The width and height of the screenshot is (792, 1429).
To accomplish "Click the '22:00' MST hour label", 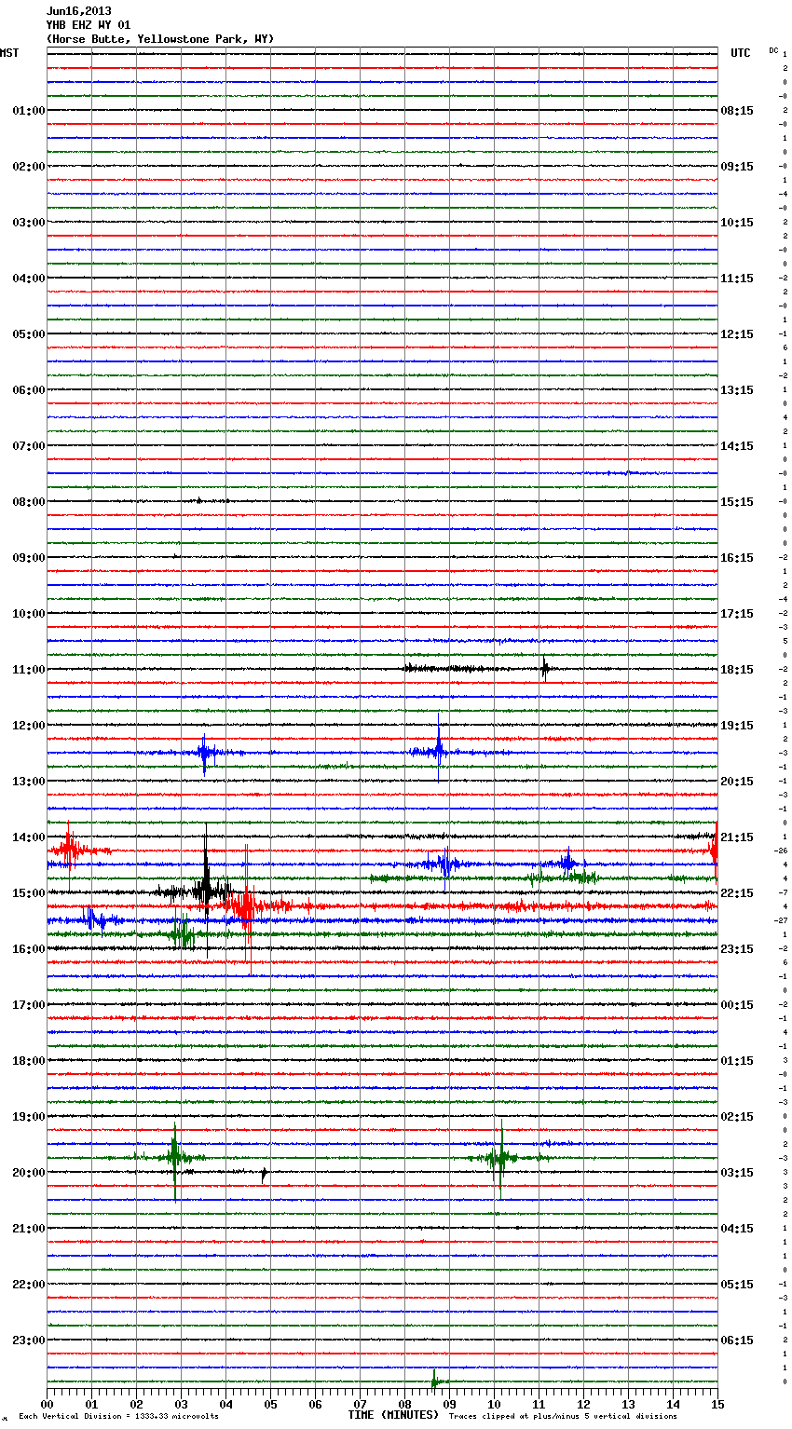I will coord(28,1285).
